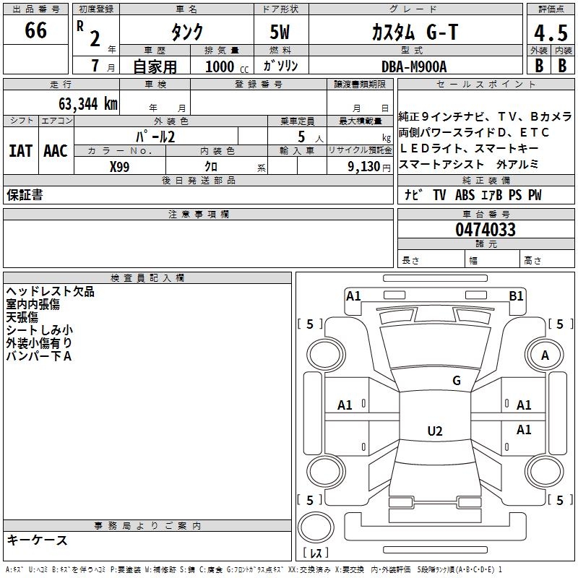Click the door shape value 5W
The width and height of the screenshot is (578, 578).
280,32
